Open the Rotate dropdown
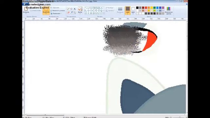Viewport: 210px width, 118px height. coord(56,13)
